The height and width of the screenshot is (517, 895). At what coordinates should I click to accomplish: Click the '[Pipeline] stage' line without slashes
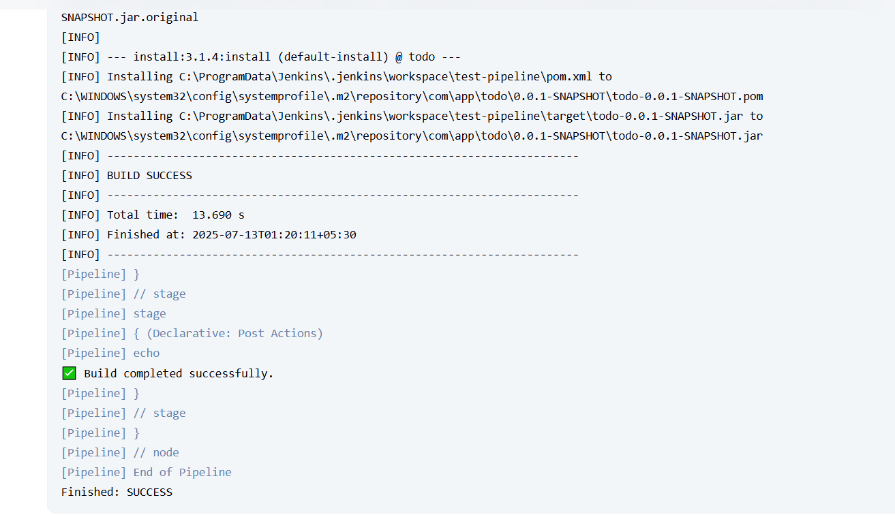(113, 313)
